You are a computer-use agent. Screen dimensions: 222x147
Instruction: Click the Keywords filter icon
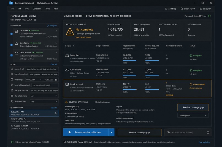pyautogui.click(x=12, y=69)
